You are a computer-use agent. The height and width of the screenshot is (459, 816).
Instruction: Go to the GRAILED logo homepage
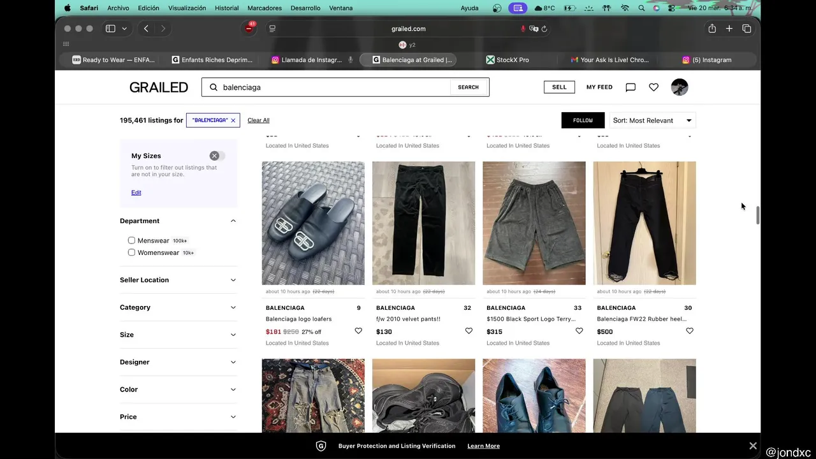(159, 87)
